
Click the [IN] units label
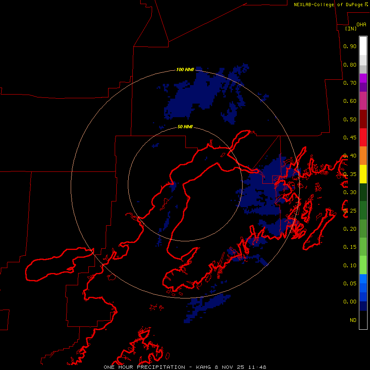tap(351, 28)
